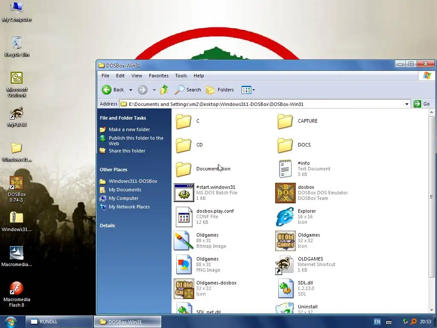Image resolution: width=437 pixels, height=328 pixels.
Task: Open the Tools menu
Action: click(x=181, y=76)
